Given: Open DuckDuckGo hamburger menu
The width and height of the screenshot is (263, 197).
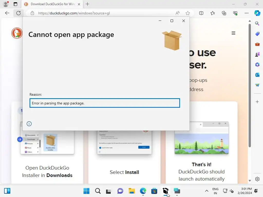Looking at the screenshot, I should pyautogui.click(x=233, y=33).
